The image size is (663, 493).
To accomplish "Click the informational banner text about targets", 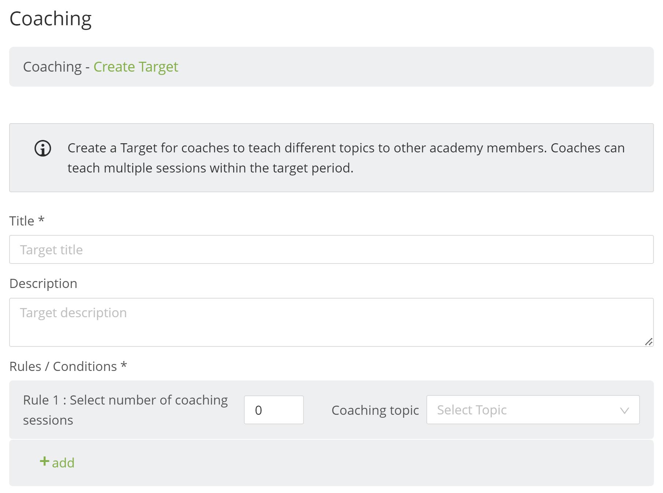I will [x=346, y=158].
